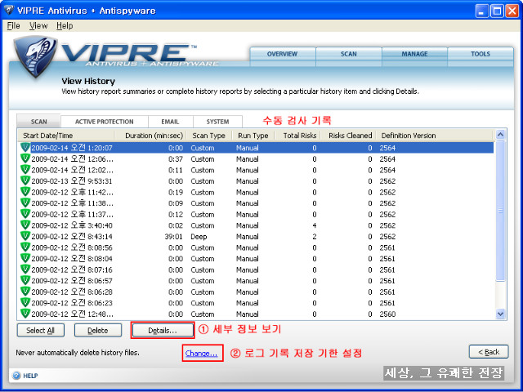Screen dimensions: 523x392
Task: Click the blue HELP question mark icon
Action: tap(16, 376)
